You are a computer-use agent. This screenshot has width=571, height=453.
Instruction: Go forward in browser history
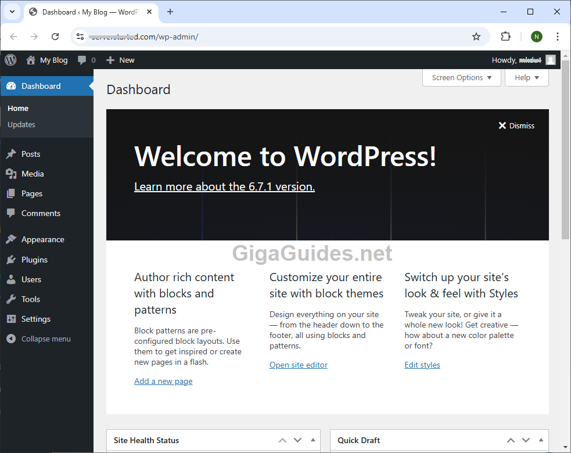[34, 37]
